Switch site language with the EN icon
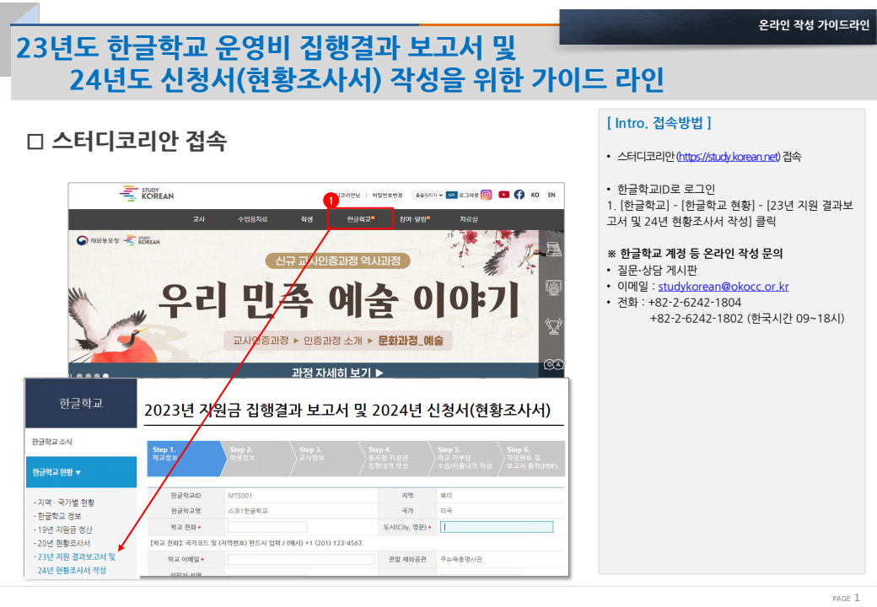 coord(551,195)
